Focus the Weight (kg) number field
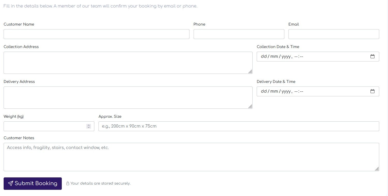Screen dimensions: 388x196 click(44, 126)
